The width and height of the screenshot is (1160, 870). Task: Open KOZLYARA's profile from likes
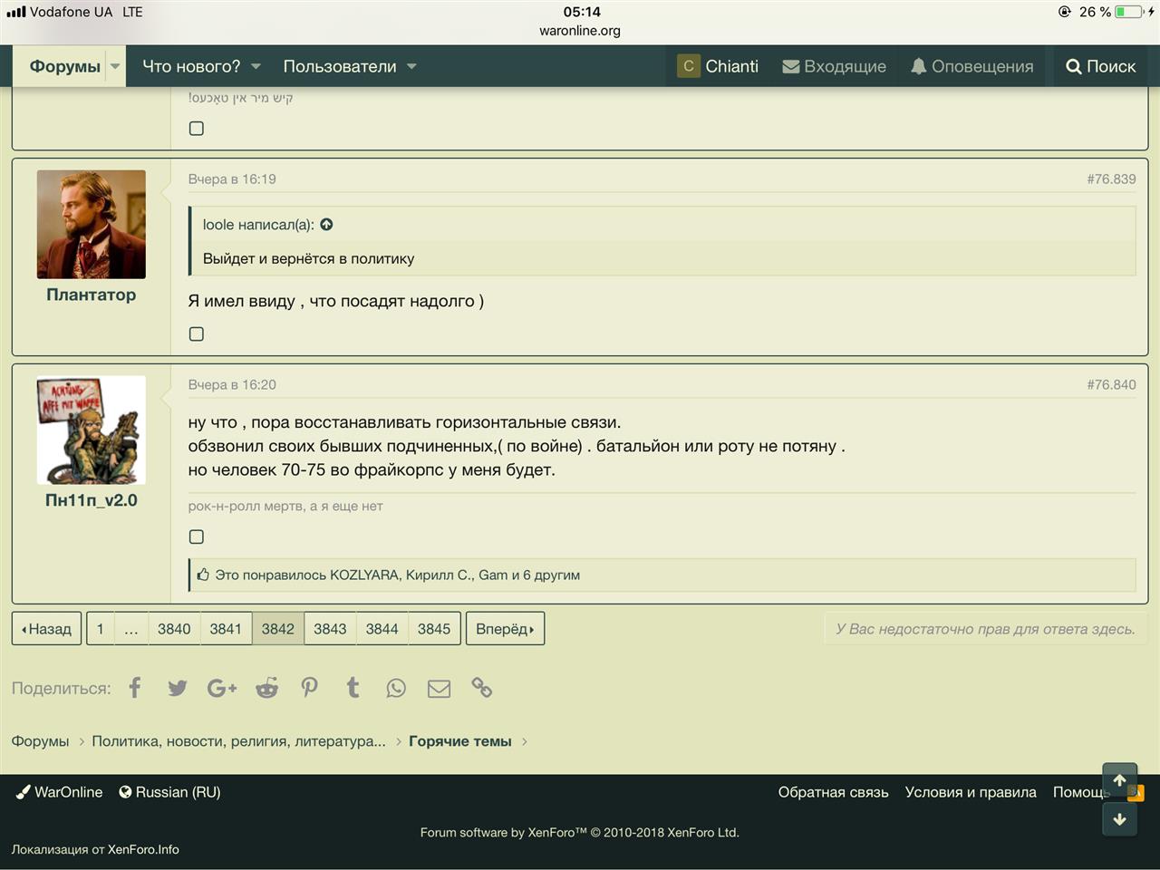pos(364,575)
